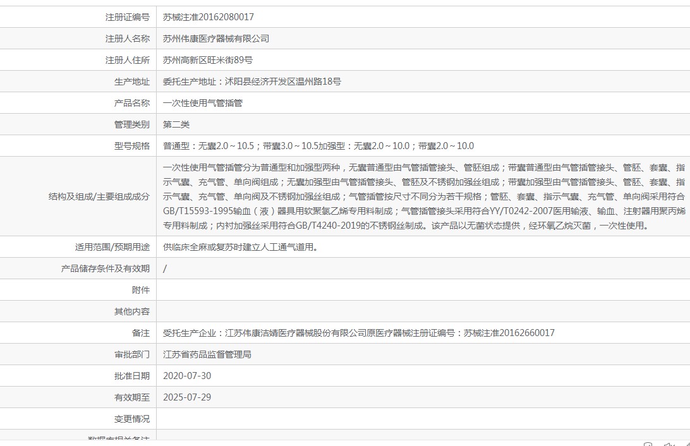Select intended use text 供临床全麻或复苏时建立人工通气道用
The width and height of the screenshot is (690, 446).
coord(240,247)
